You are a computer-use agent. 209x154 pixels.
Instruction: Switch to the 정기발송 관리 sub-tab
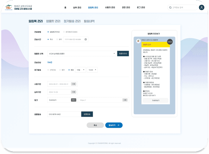(x=72, y=21)
